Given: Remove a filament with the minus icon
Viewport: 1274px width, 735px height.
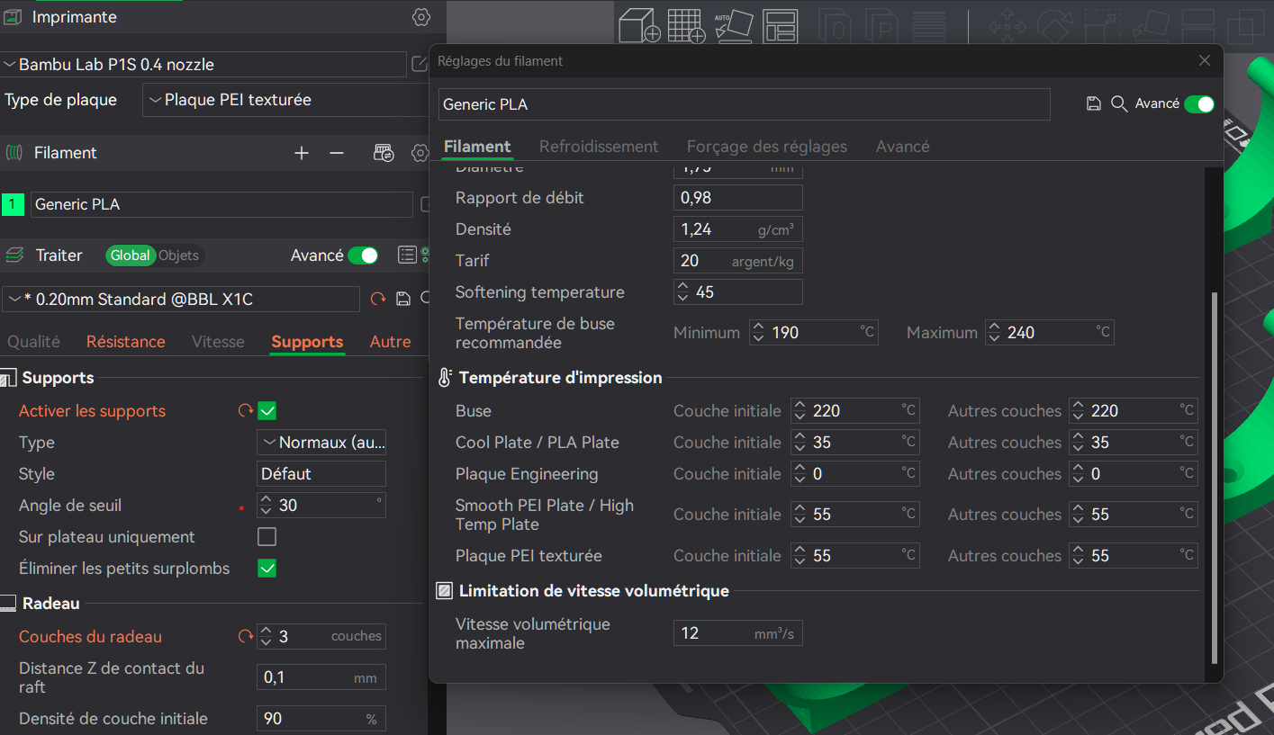Looking at the screenshot, I should [x=337, y=154].
